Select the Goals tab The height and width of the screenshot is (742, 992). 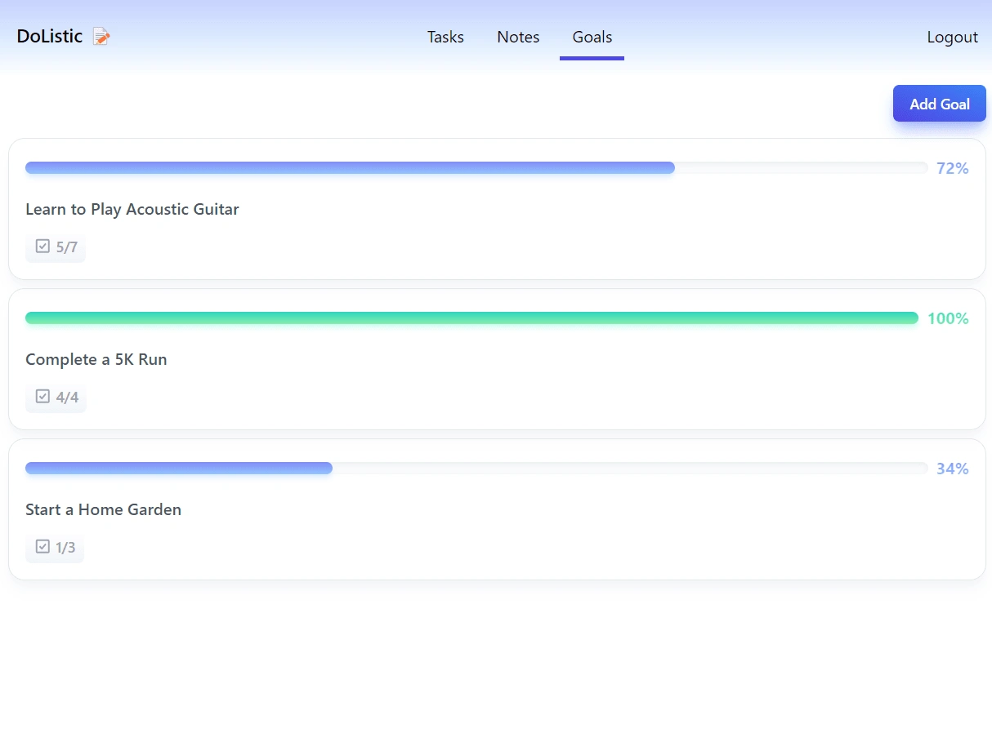[592, 37]
